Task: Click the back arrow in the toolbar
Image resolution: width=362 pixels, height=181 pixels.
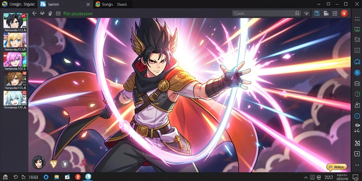Action: 34,13
